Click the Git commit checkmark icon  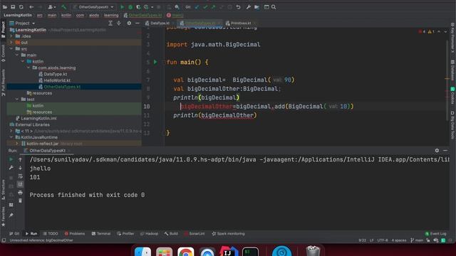point(205,7)
